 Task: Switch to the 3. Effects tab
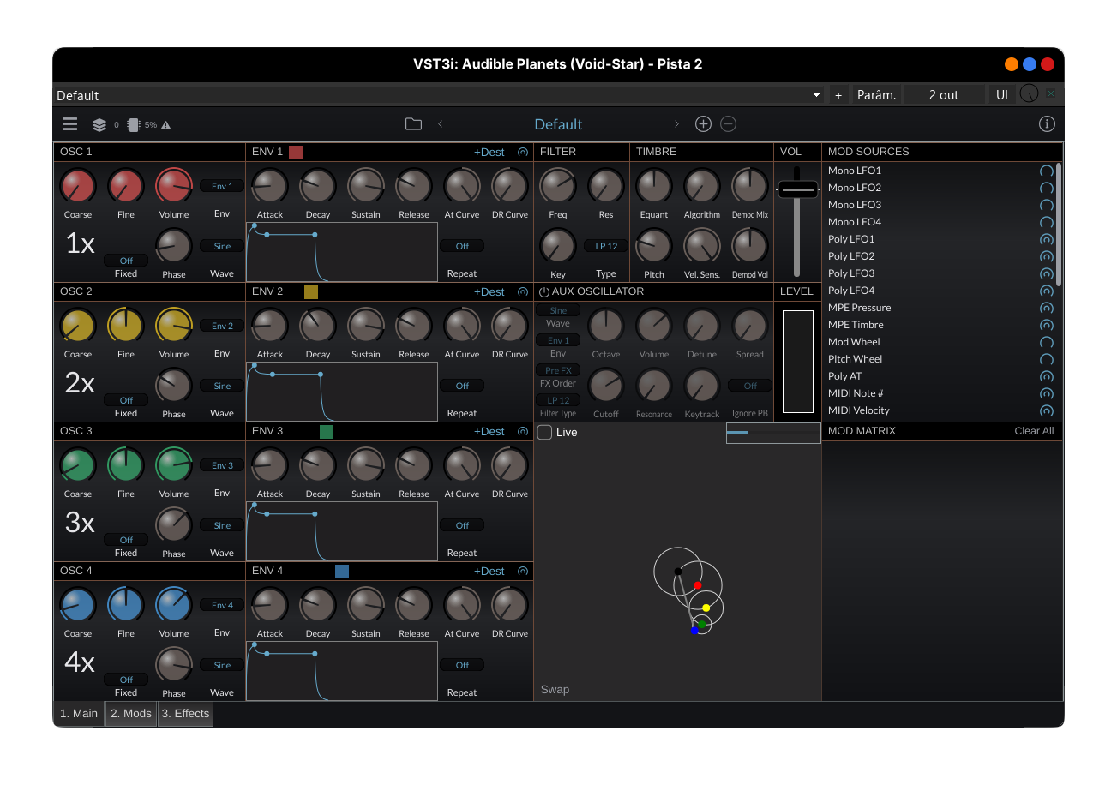[x=185, y=714]
